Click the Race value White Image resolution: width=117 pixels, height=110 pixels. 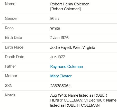(x=55, y=28)
